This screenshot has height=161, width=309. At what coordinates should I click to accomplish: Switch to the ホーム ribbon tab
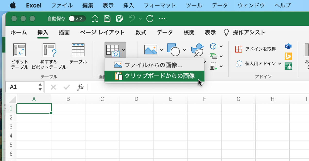coord(19,32)
